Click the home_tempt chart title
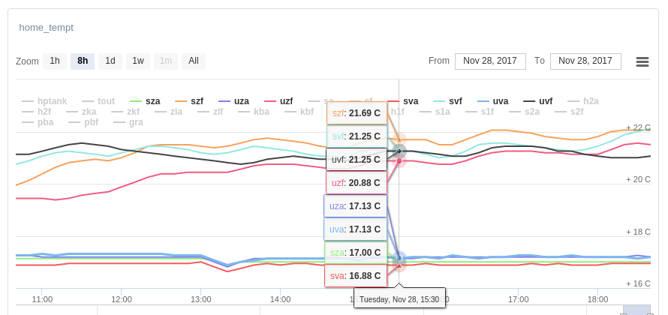The width and height of the screenshot is (668, 315). [46, 28]
